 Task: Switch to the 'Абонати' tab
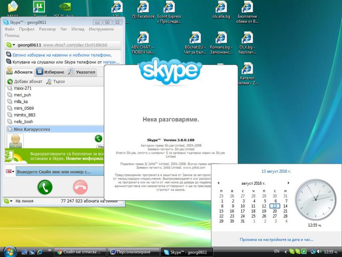point(19,72)
